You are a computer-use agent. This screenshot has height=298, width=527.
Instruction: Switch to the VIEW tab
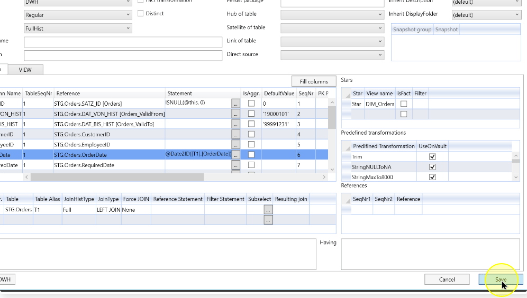[x=25, y=70]
